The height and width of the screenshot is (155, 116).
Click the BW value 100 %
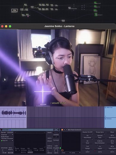[x=29, y=150]
